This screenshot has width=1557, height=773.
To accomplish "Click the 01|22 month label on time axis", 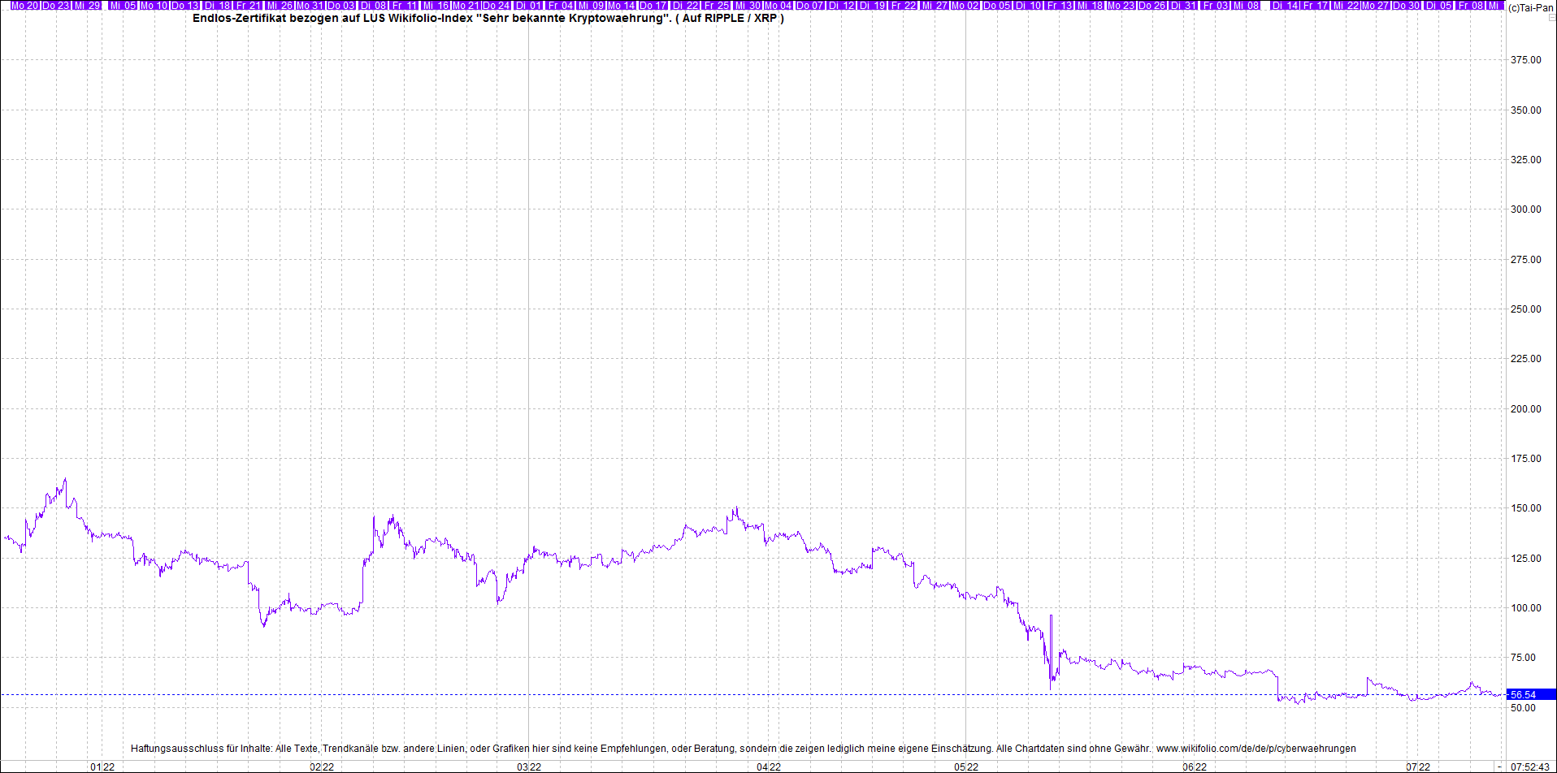I will pos(102,767).
